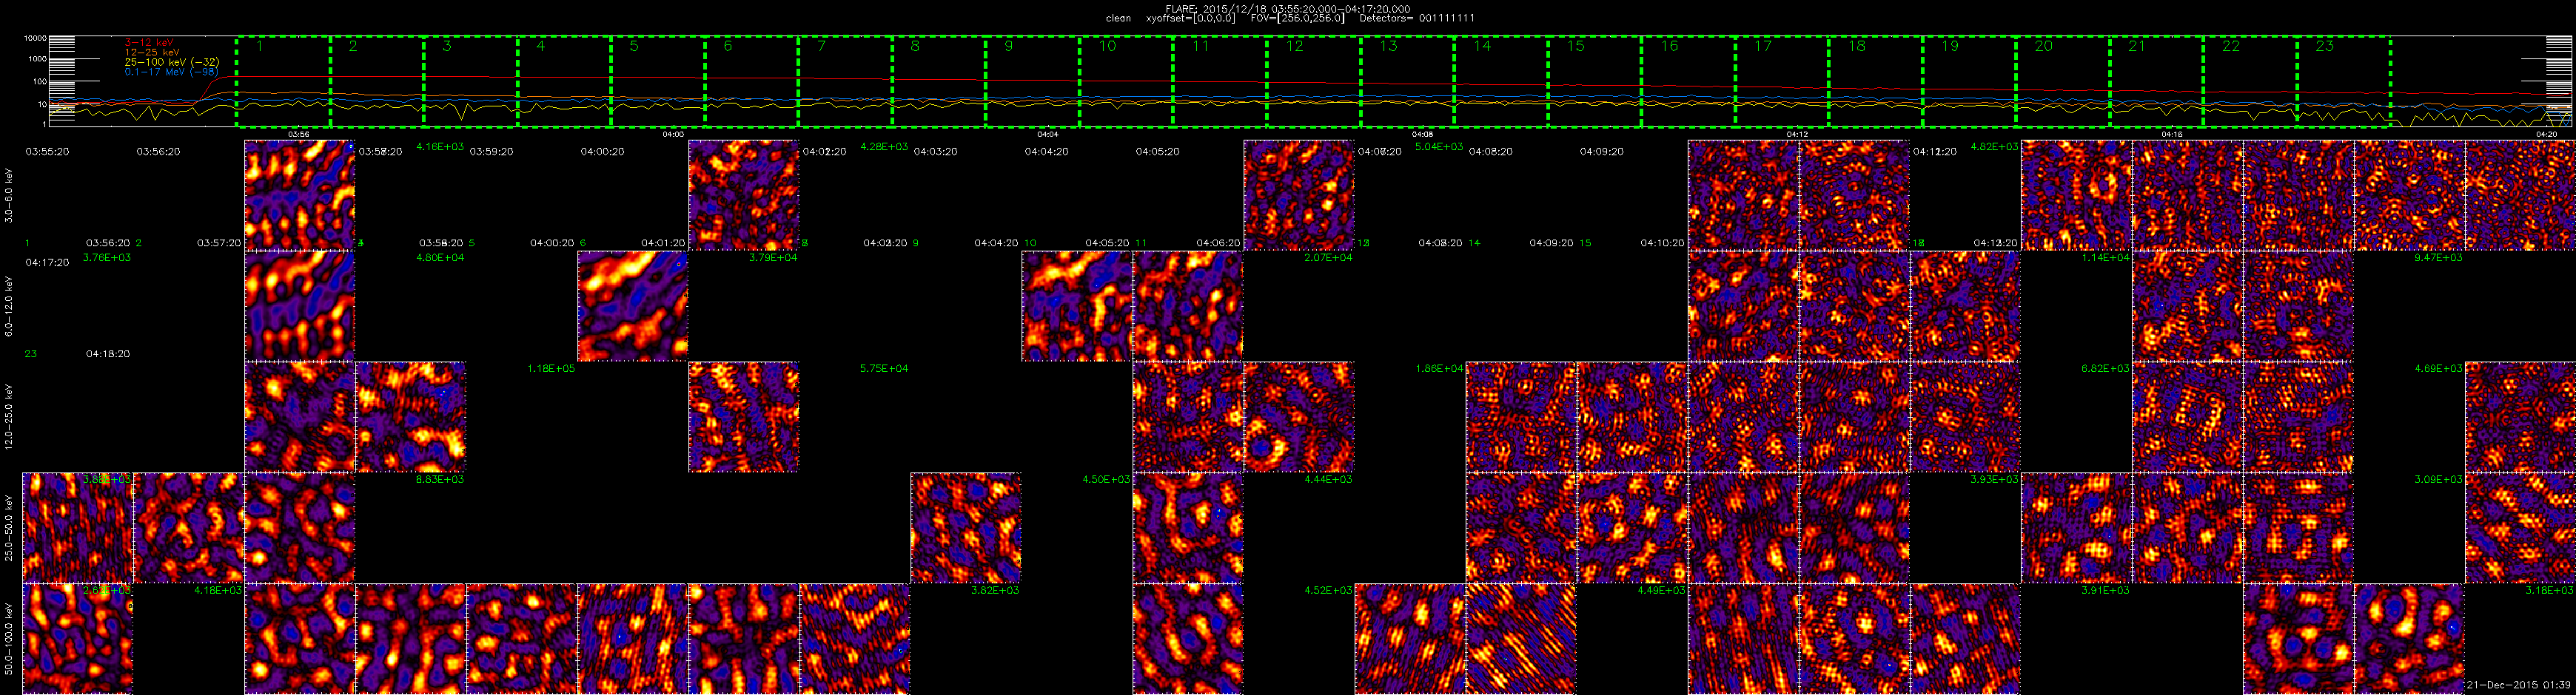Click the orange 12-25 keV legend entry
Image resolution: width=2576 pixels, height=695 pixels.
pyautogui.click(x=151, y=52)
